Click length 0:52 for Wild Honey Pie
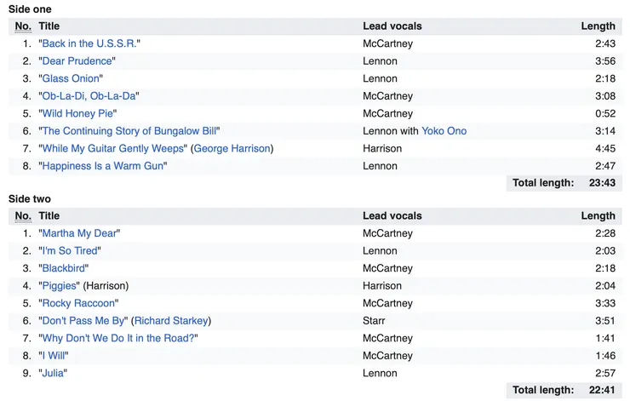630x401 pixels. 605,113
